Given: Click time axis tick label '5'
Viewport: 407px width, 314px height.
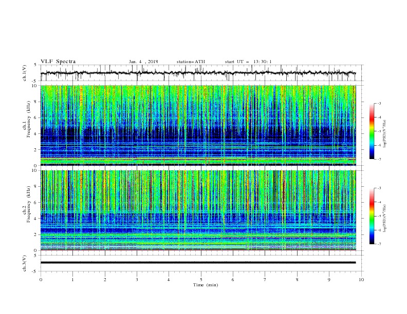Looking at the screenshot, I should (201, 280).
